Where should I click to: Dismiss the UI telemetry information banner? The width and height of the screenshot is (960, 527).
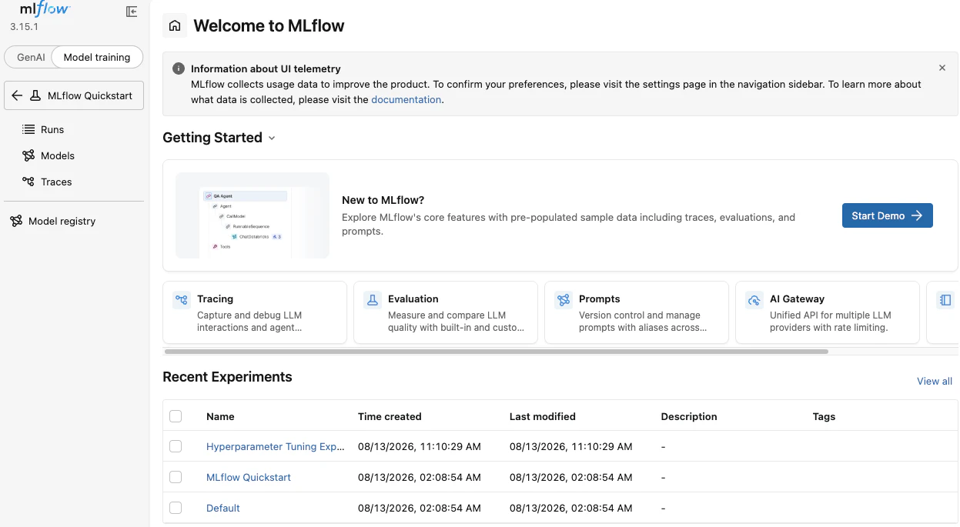point(942,68)
